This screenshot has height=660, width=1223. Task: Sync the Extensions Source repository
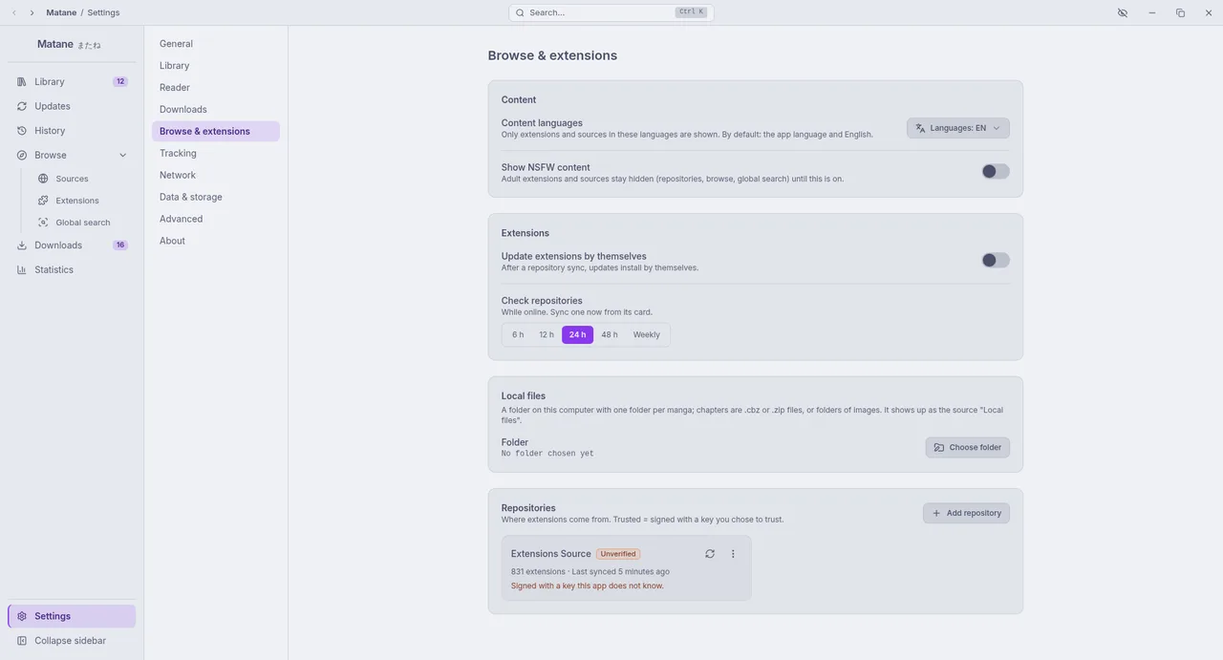pos(710,554)
